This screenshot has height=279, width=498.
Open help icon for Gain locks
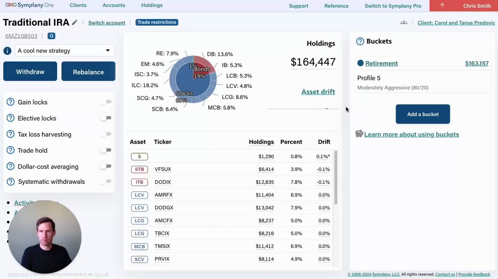[11, 102]
